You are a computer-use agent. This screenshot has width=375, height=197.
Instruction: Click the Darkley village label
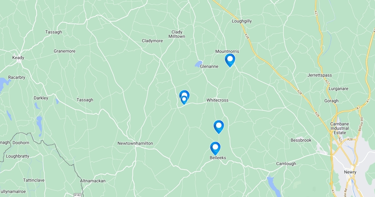point(41,98)
